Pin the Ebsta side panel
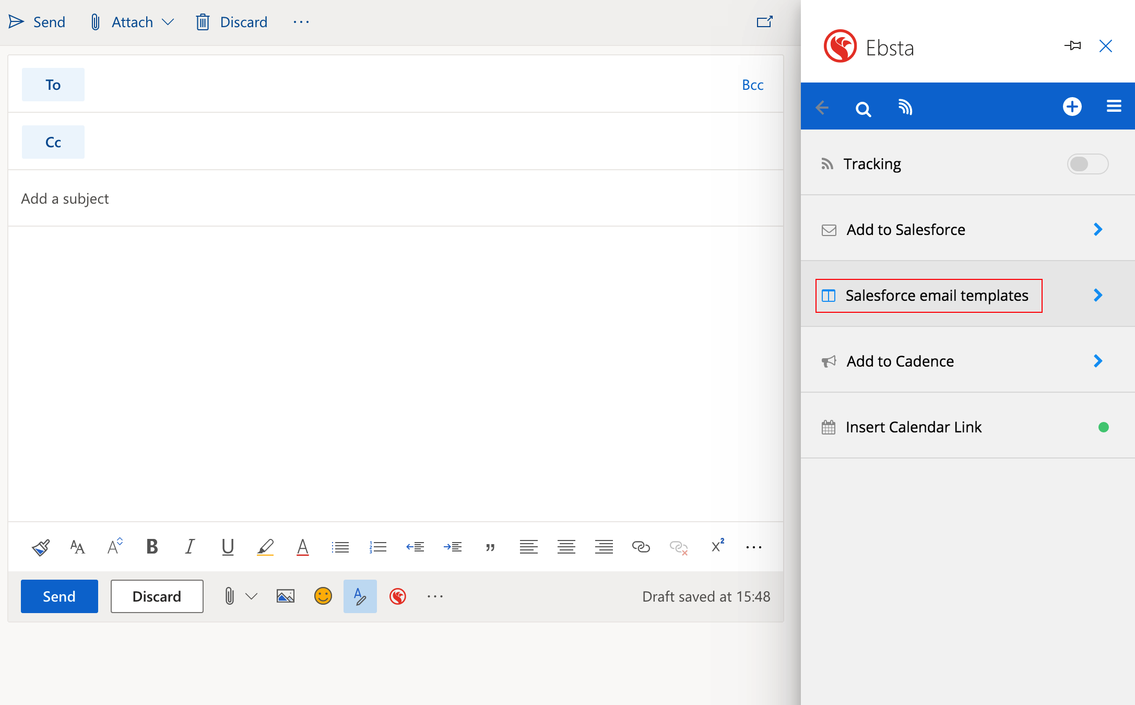Image resolution: width=1135 pixels, height=705 pixels. point(1072,46)
